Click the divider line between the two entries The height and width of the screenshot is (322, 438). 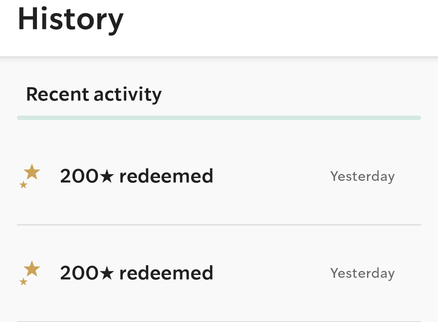coord(219,225)
